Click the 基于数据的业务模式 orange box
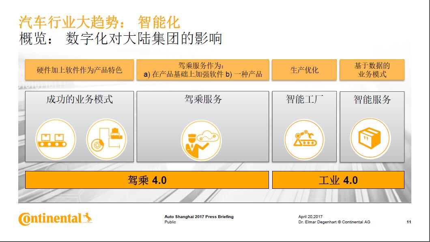This screenshot has height=242, width=430. [372, 70]
